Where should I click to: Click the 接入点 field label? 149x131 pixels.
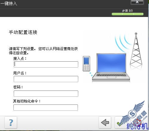pos(20,58)
